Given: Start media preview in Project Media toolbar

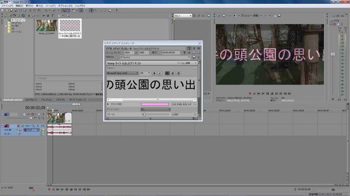Looking at the screenshot, I should [x=44, y=16].
